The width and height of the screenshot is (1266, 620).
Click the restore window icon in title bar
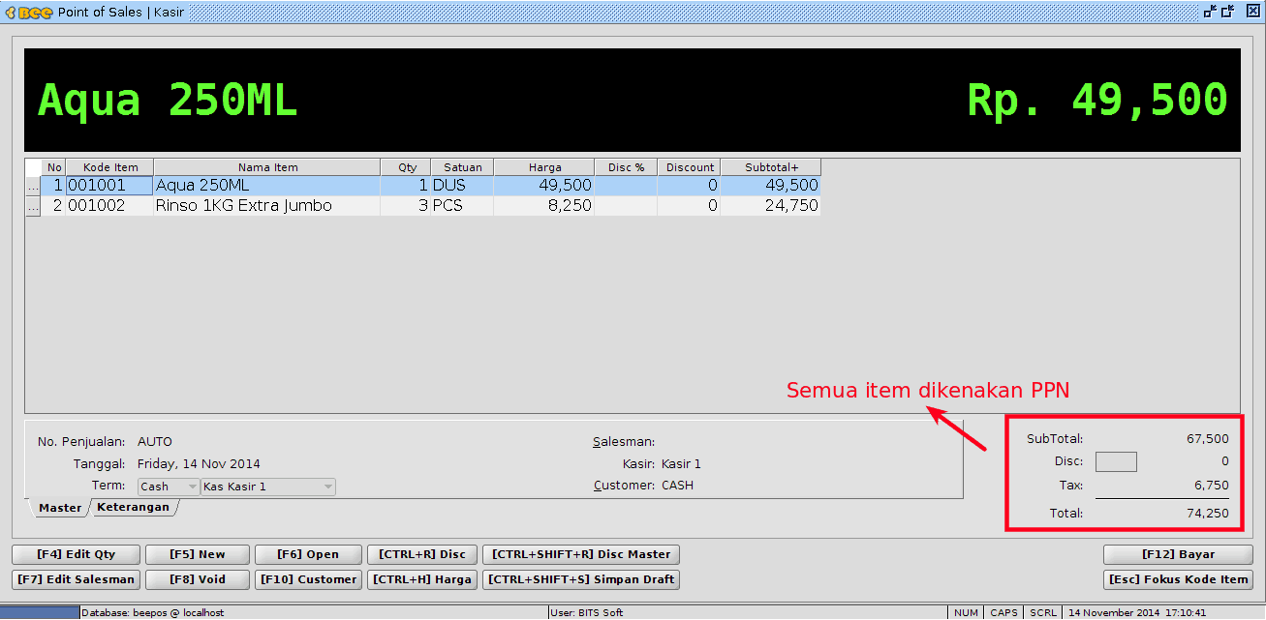tap(1227, 12)
